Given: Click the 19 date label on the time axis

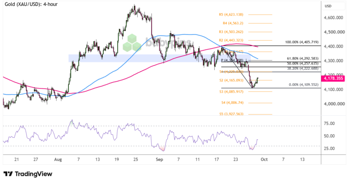Looking at the screenshot, I should [117, 159].
